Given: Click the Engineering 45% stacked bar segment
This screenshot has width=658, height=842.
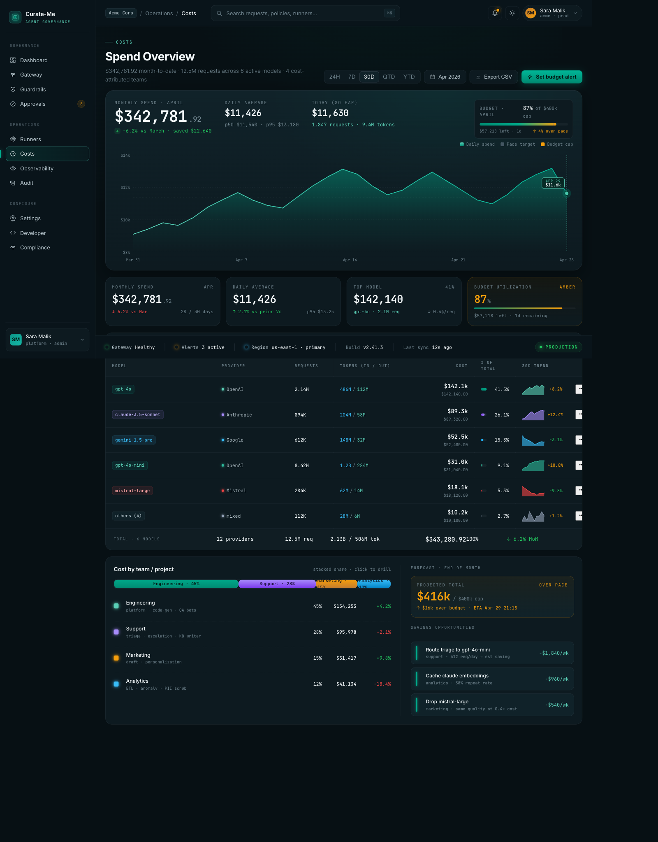Looking at the screenshot, I should 176,584.
